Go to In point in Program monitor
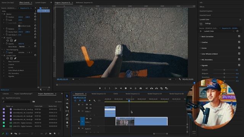The image size is (244, 137). tap(116, 88)
